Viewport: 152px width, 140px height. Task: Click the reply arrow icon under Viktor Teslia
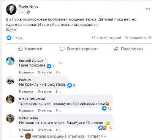pos(21,136)
